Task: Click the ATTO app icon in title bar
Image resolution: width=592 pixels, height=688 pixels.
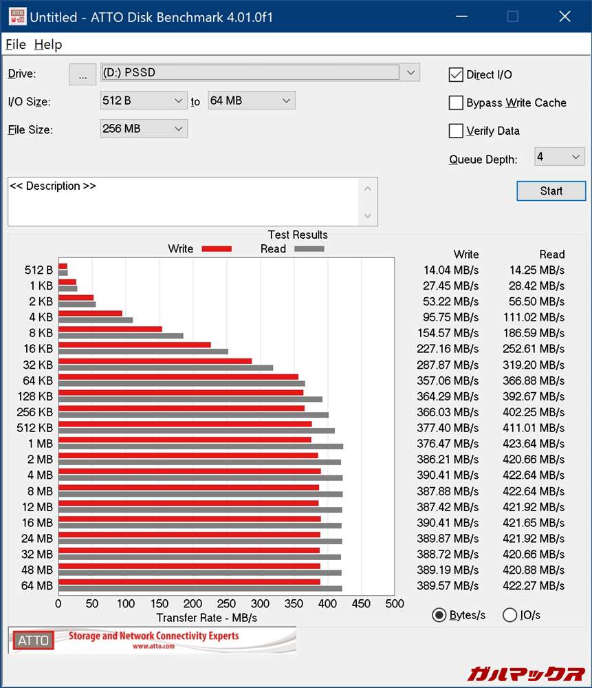Action: click(x=17, y=17)
